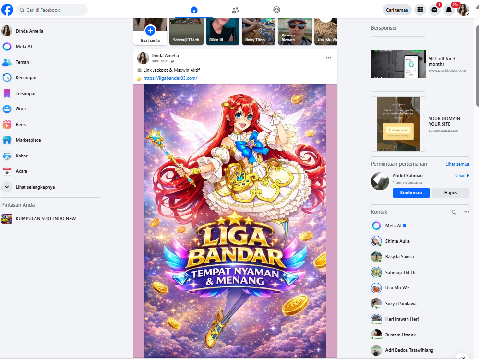Viewport: 479px width, 359px height.
Task: Search contacts with the magnifier icon
Action: click(x=454, y=212)
